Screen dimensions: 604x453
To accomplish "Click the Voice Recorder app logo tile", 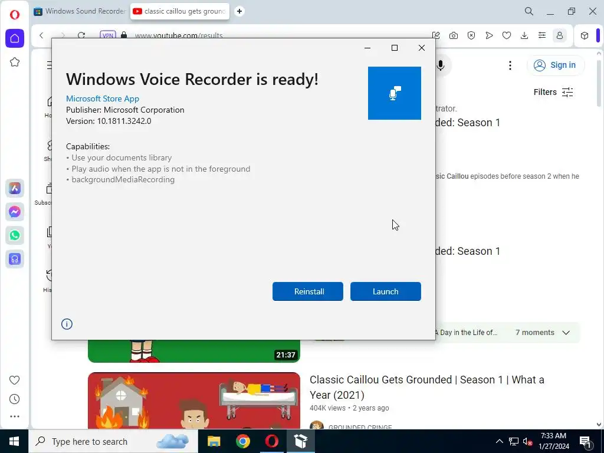I will (x=394, y=93).
